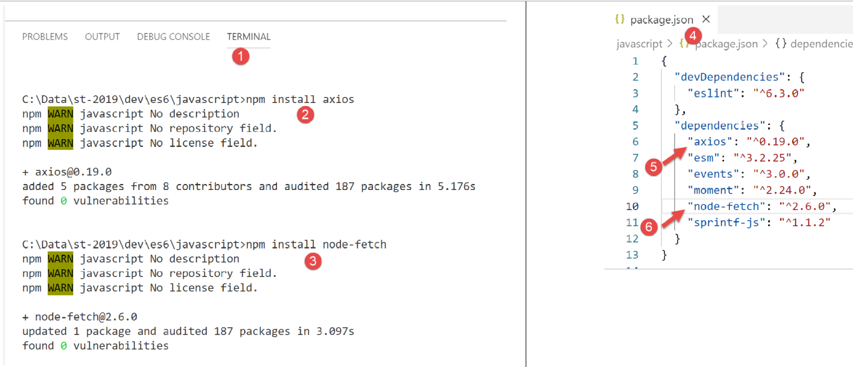Click the "axios" key in package.json
This screenshot has width=853, height=367.
(710, 141)
